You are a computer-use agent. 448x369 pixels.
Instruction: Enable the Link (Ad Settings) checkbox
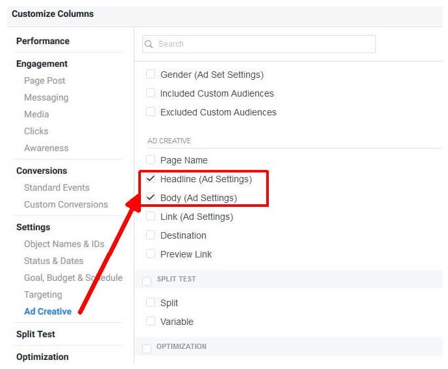click(151, 217)
